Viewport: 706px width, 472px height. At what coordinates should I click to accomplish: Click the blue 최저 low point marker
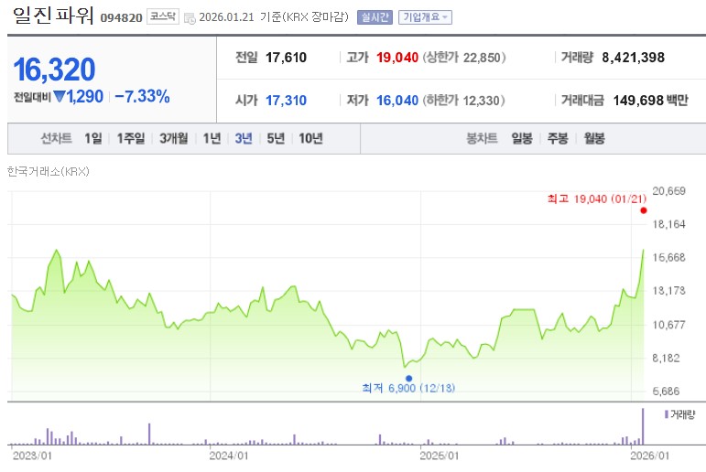point(408,379)
